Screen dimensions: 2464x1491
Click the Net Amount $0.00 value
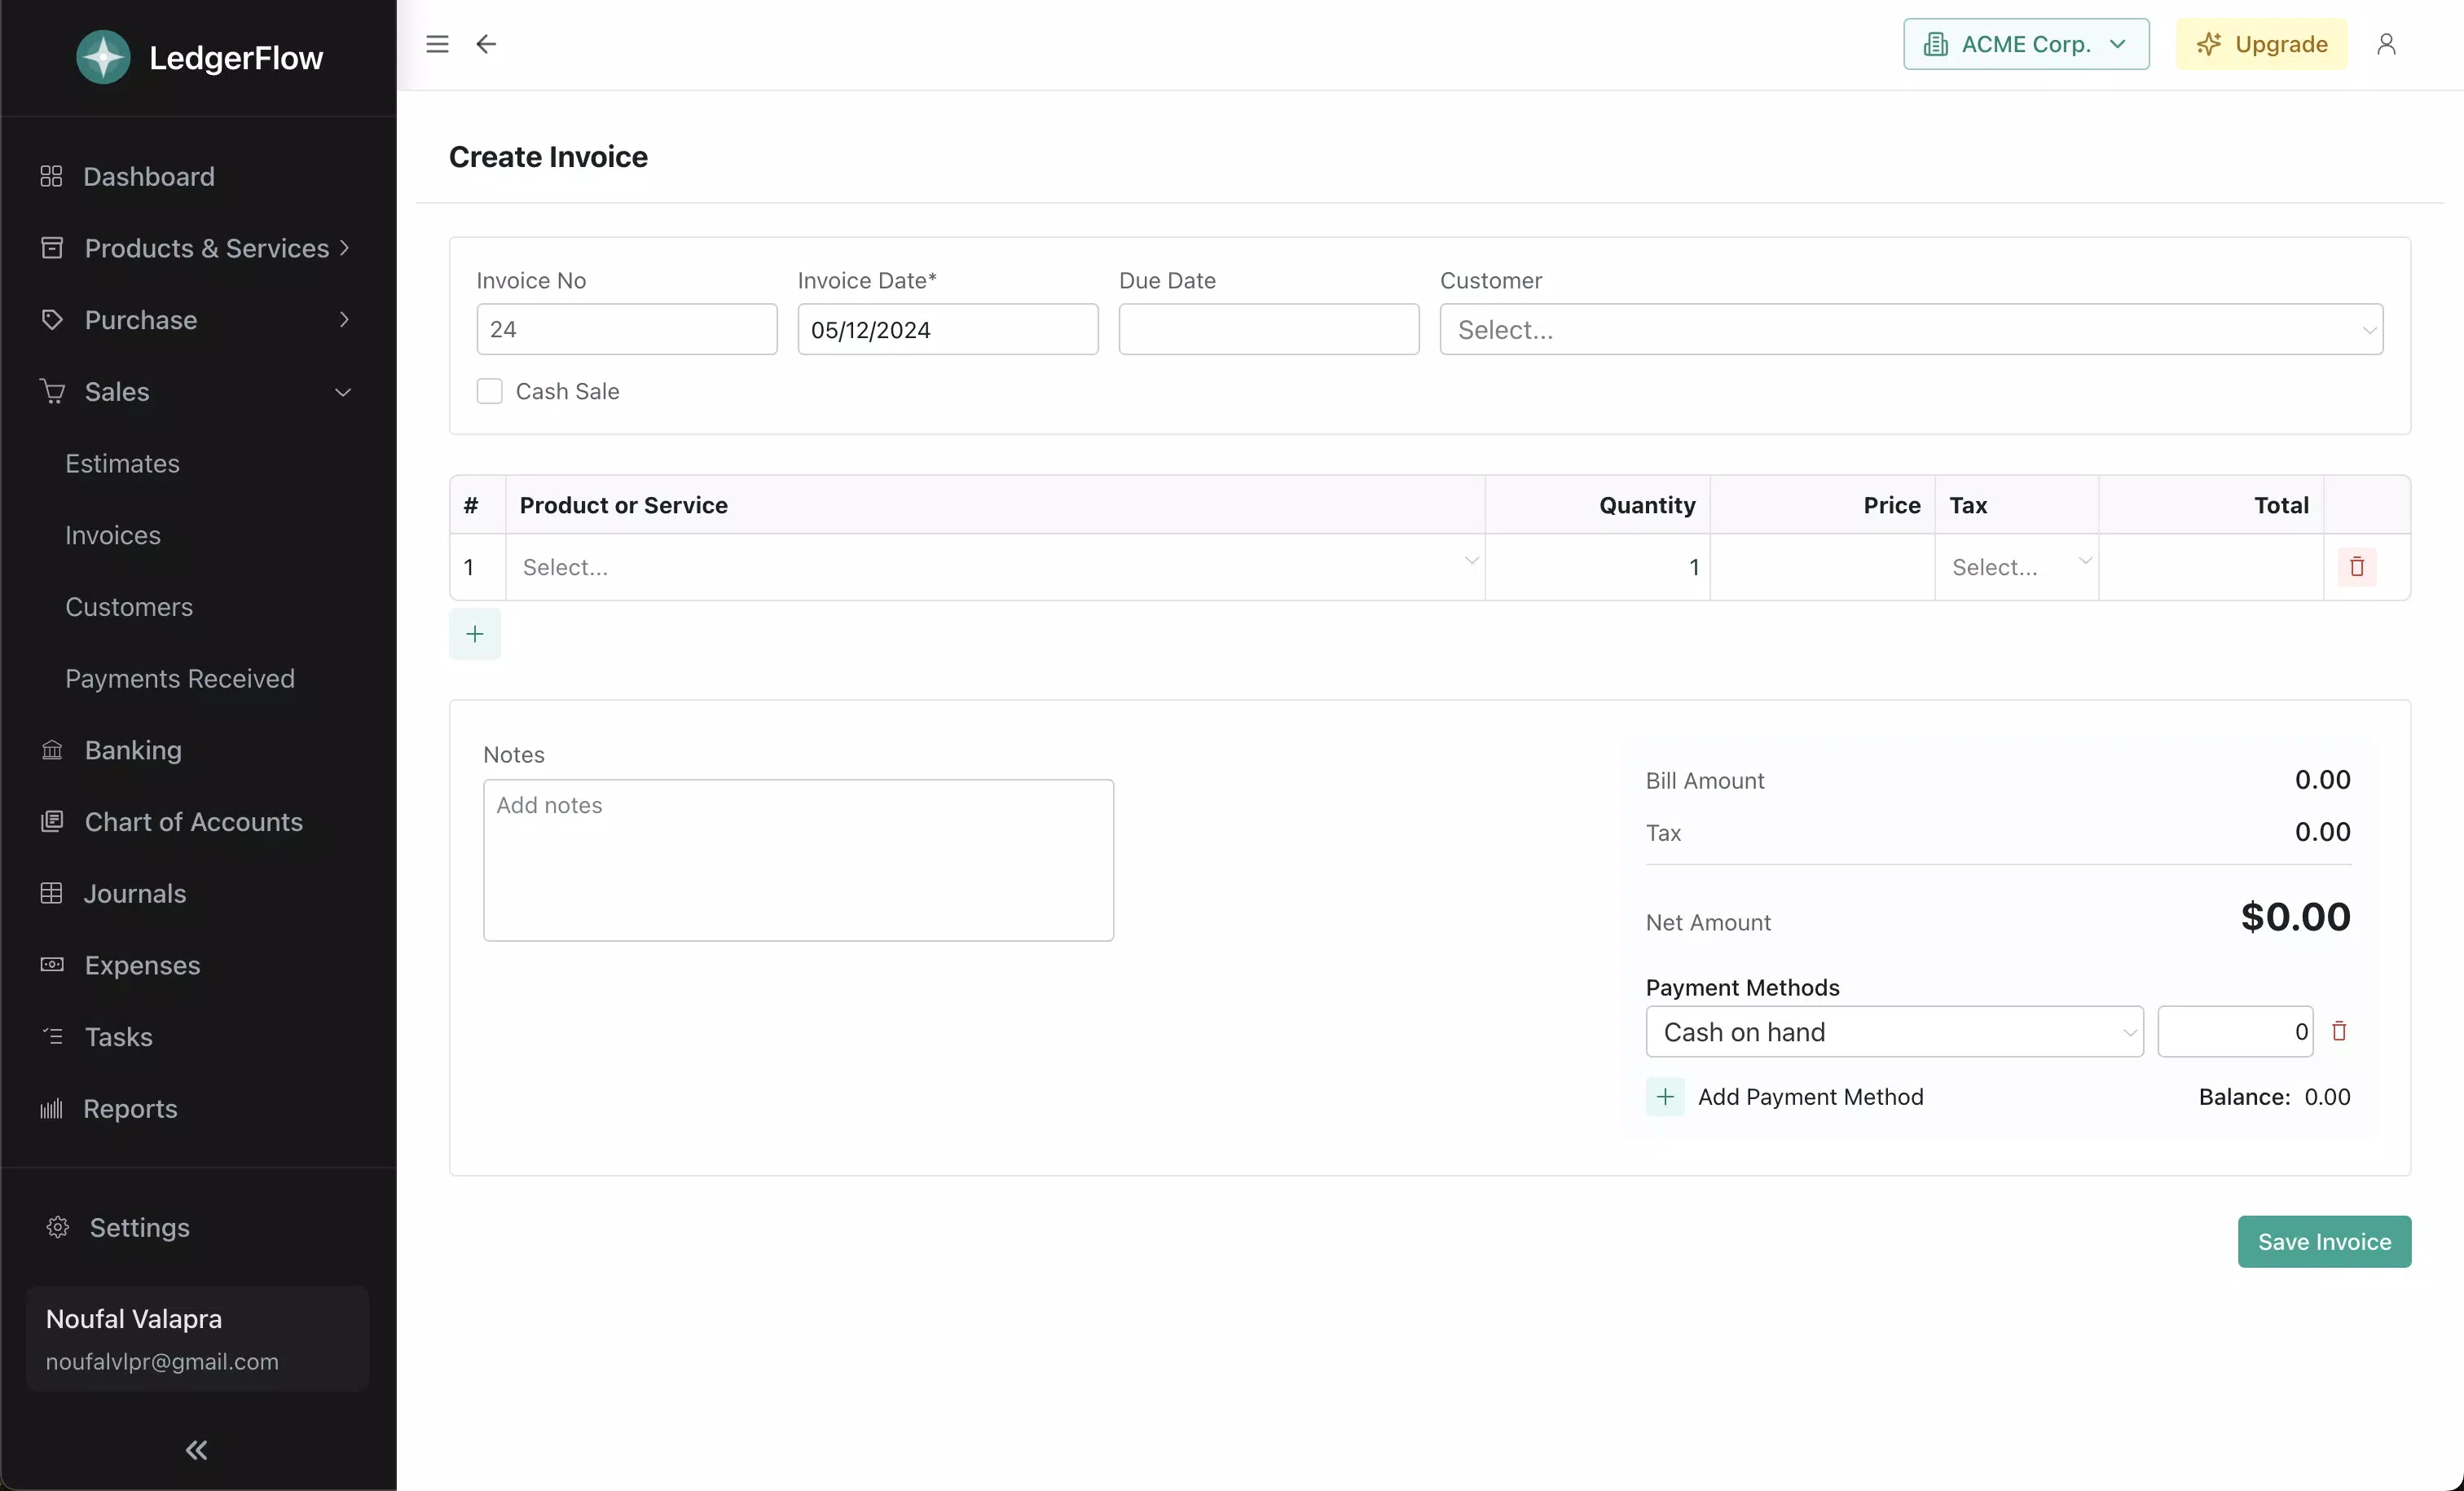pos(2295,917)
